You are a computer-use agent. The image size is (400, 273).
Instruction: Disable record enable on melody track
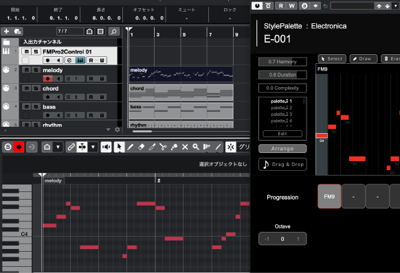click(47, 79)
